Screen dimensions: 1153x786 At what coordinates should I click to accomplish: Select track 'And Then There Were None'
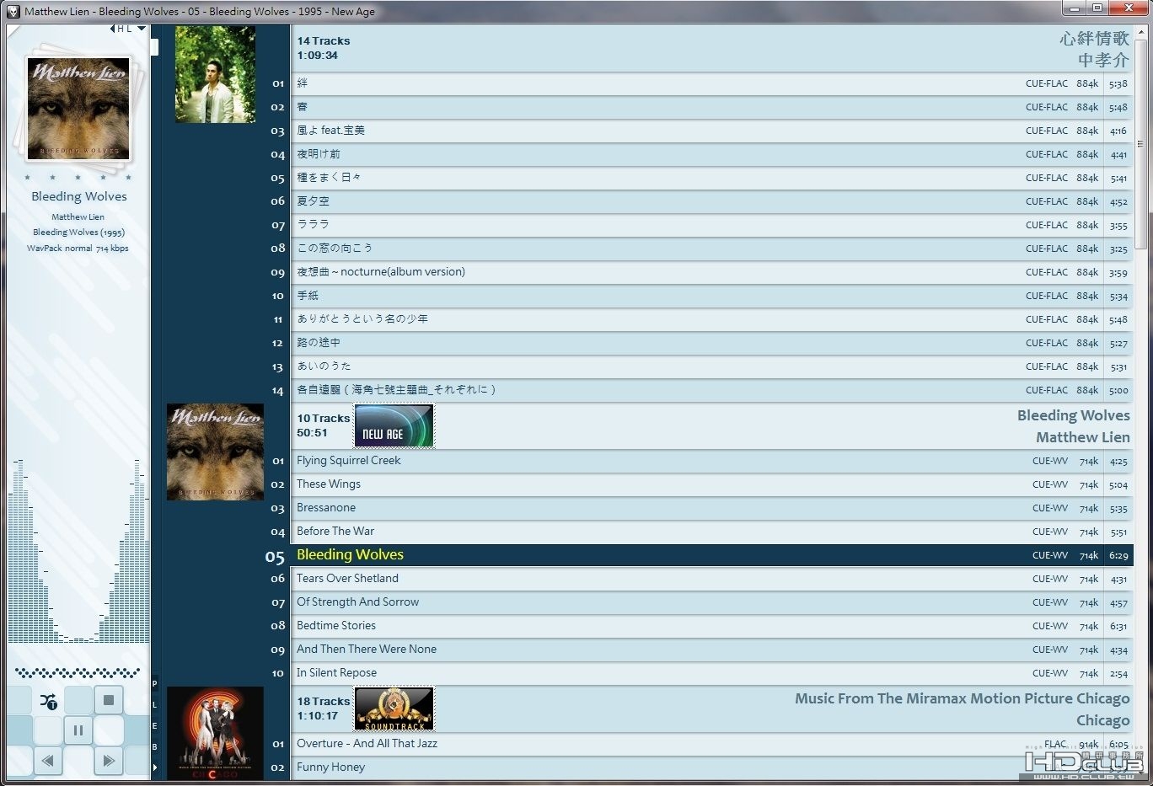[711, 650]
